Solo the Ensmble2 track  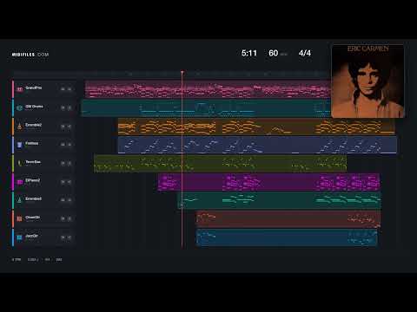69,127
